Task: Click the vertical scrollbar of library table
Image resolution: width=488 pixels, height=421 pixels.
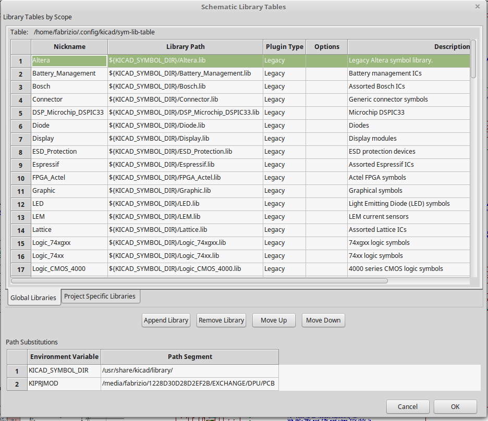Action: point(473,59)
